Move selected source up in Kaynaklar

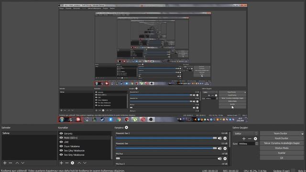(79, 162)
